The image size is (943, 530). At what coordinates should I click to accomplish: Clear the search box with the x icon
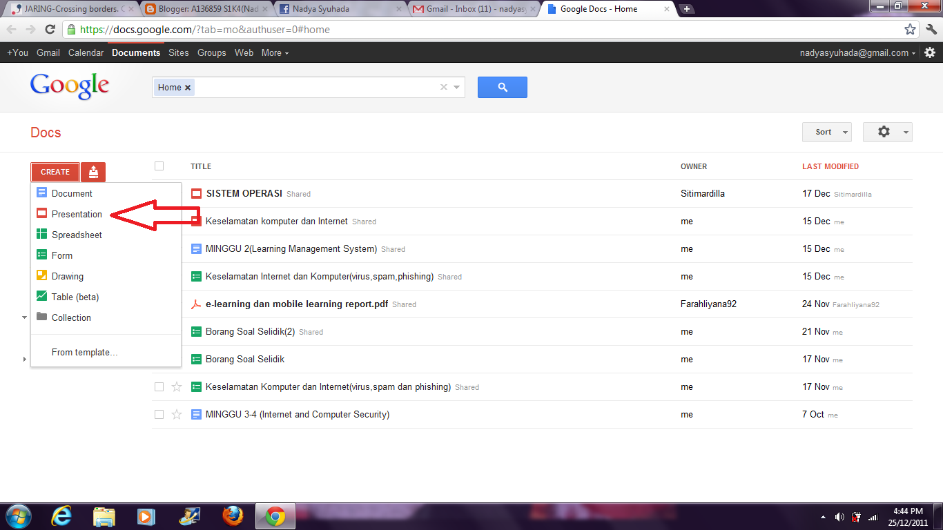pyautogui.click(x=444, y=87)
